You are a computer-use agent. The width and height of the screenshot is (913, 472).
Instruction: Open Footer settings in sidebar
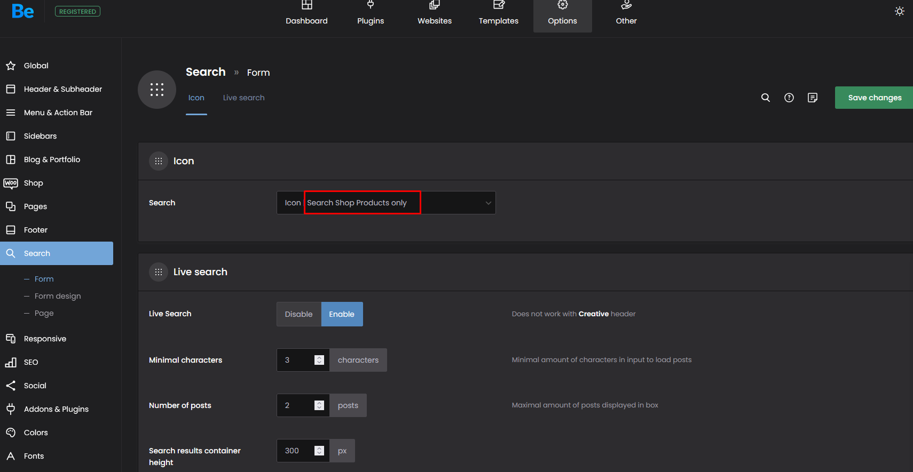click(57, 230)
